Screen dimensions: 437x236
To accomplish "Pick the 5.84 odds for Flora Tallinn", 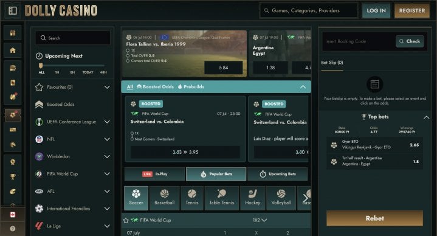I will (224, 68).
